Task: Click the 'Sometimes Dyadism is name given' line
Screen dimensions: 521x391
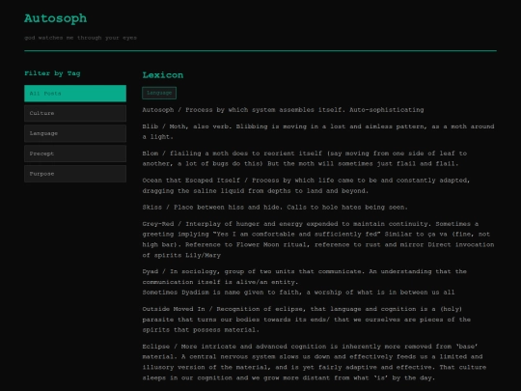Action: click(298, 293)
